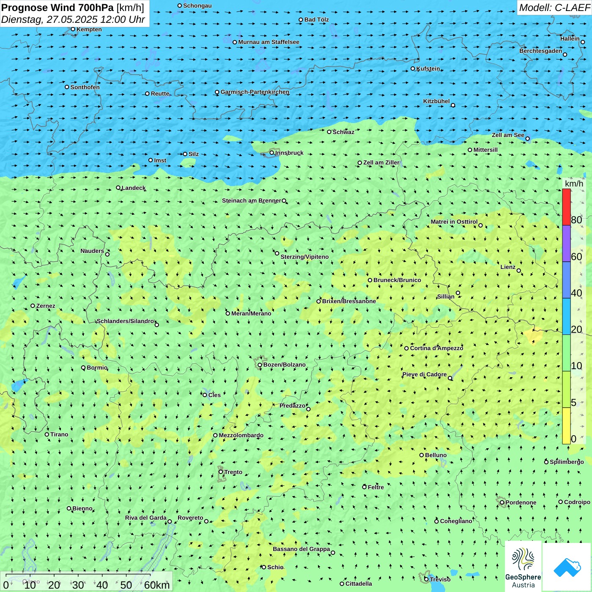Click the red 80 km/h legend color
Viewport: 592px width, 592px height.
[x=566, y=207]
